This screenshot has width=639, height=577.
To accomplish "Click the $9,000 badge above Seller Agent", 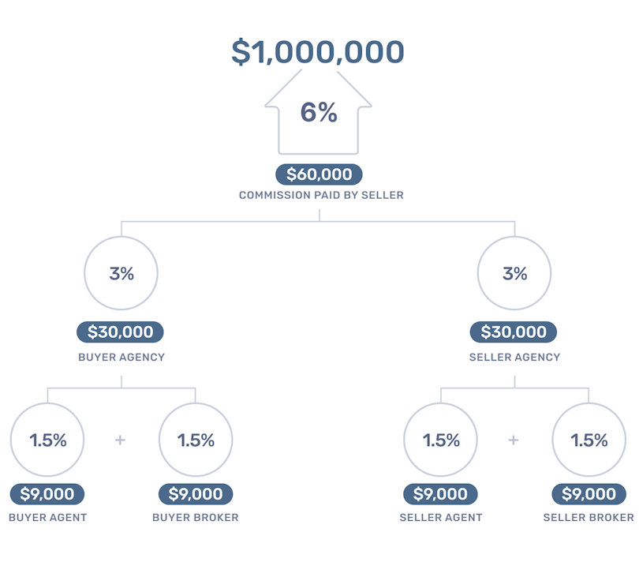I will click(440, 494).
